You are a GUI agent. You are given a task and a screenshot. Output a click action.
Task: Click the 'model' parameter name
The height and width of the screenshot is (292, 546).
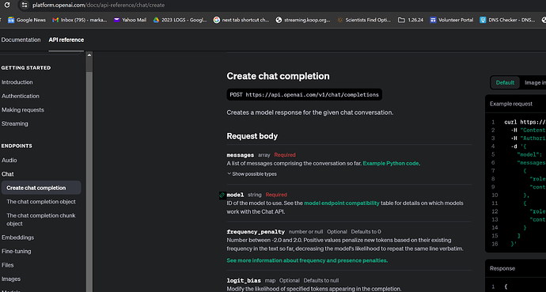tap(235, 195)
